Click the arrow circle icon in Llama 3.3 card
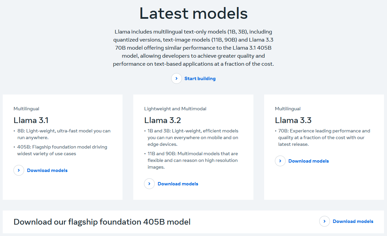 (x=280, y=161)
